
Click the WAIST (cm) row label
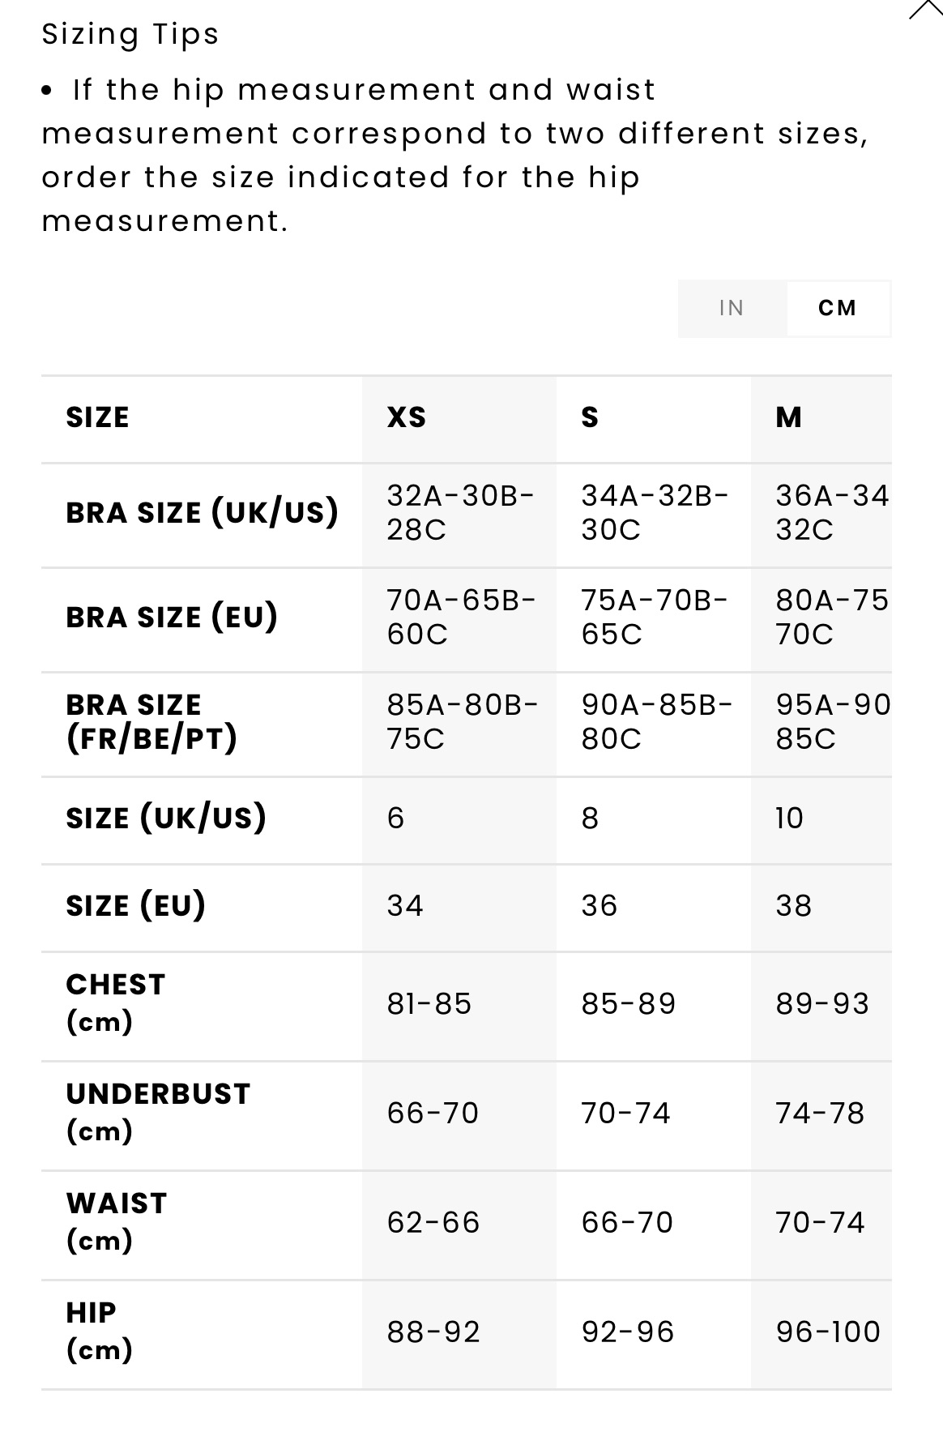(x=117, y=1221)
